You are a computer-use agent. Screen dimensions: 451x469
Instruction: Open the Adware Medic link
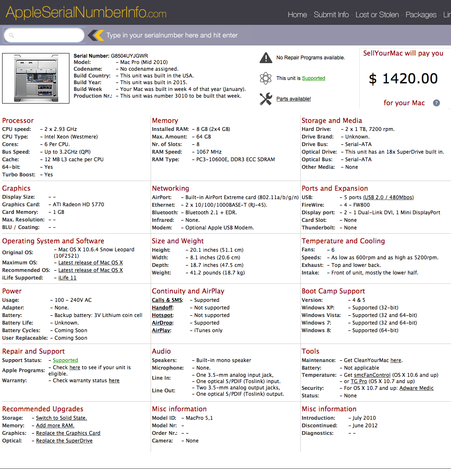pyautogui.click(x=417, y=388)
